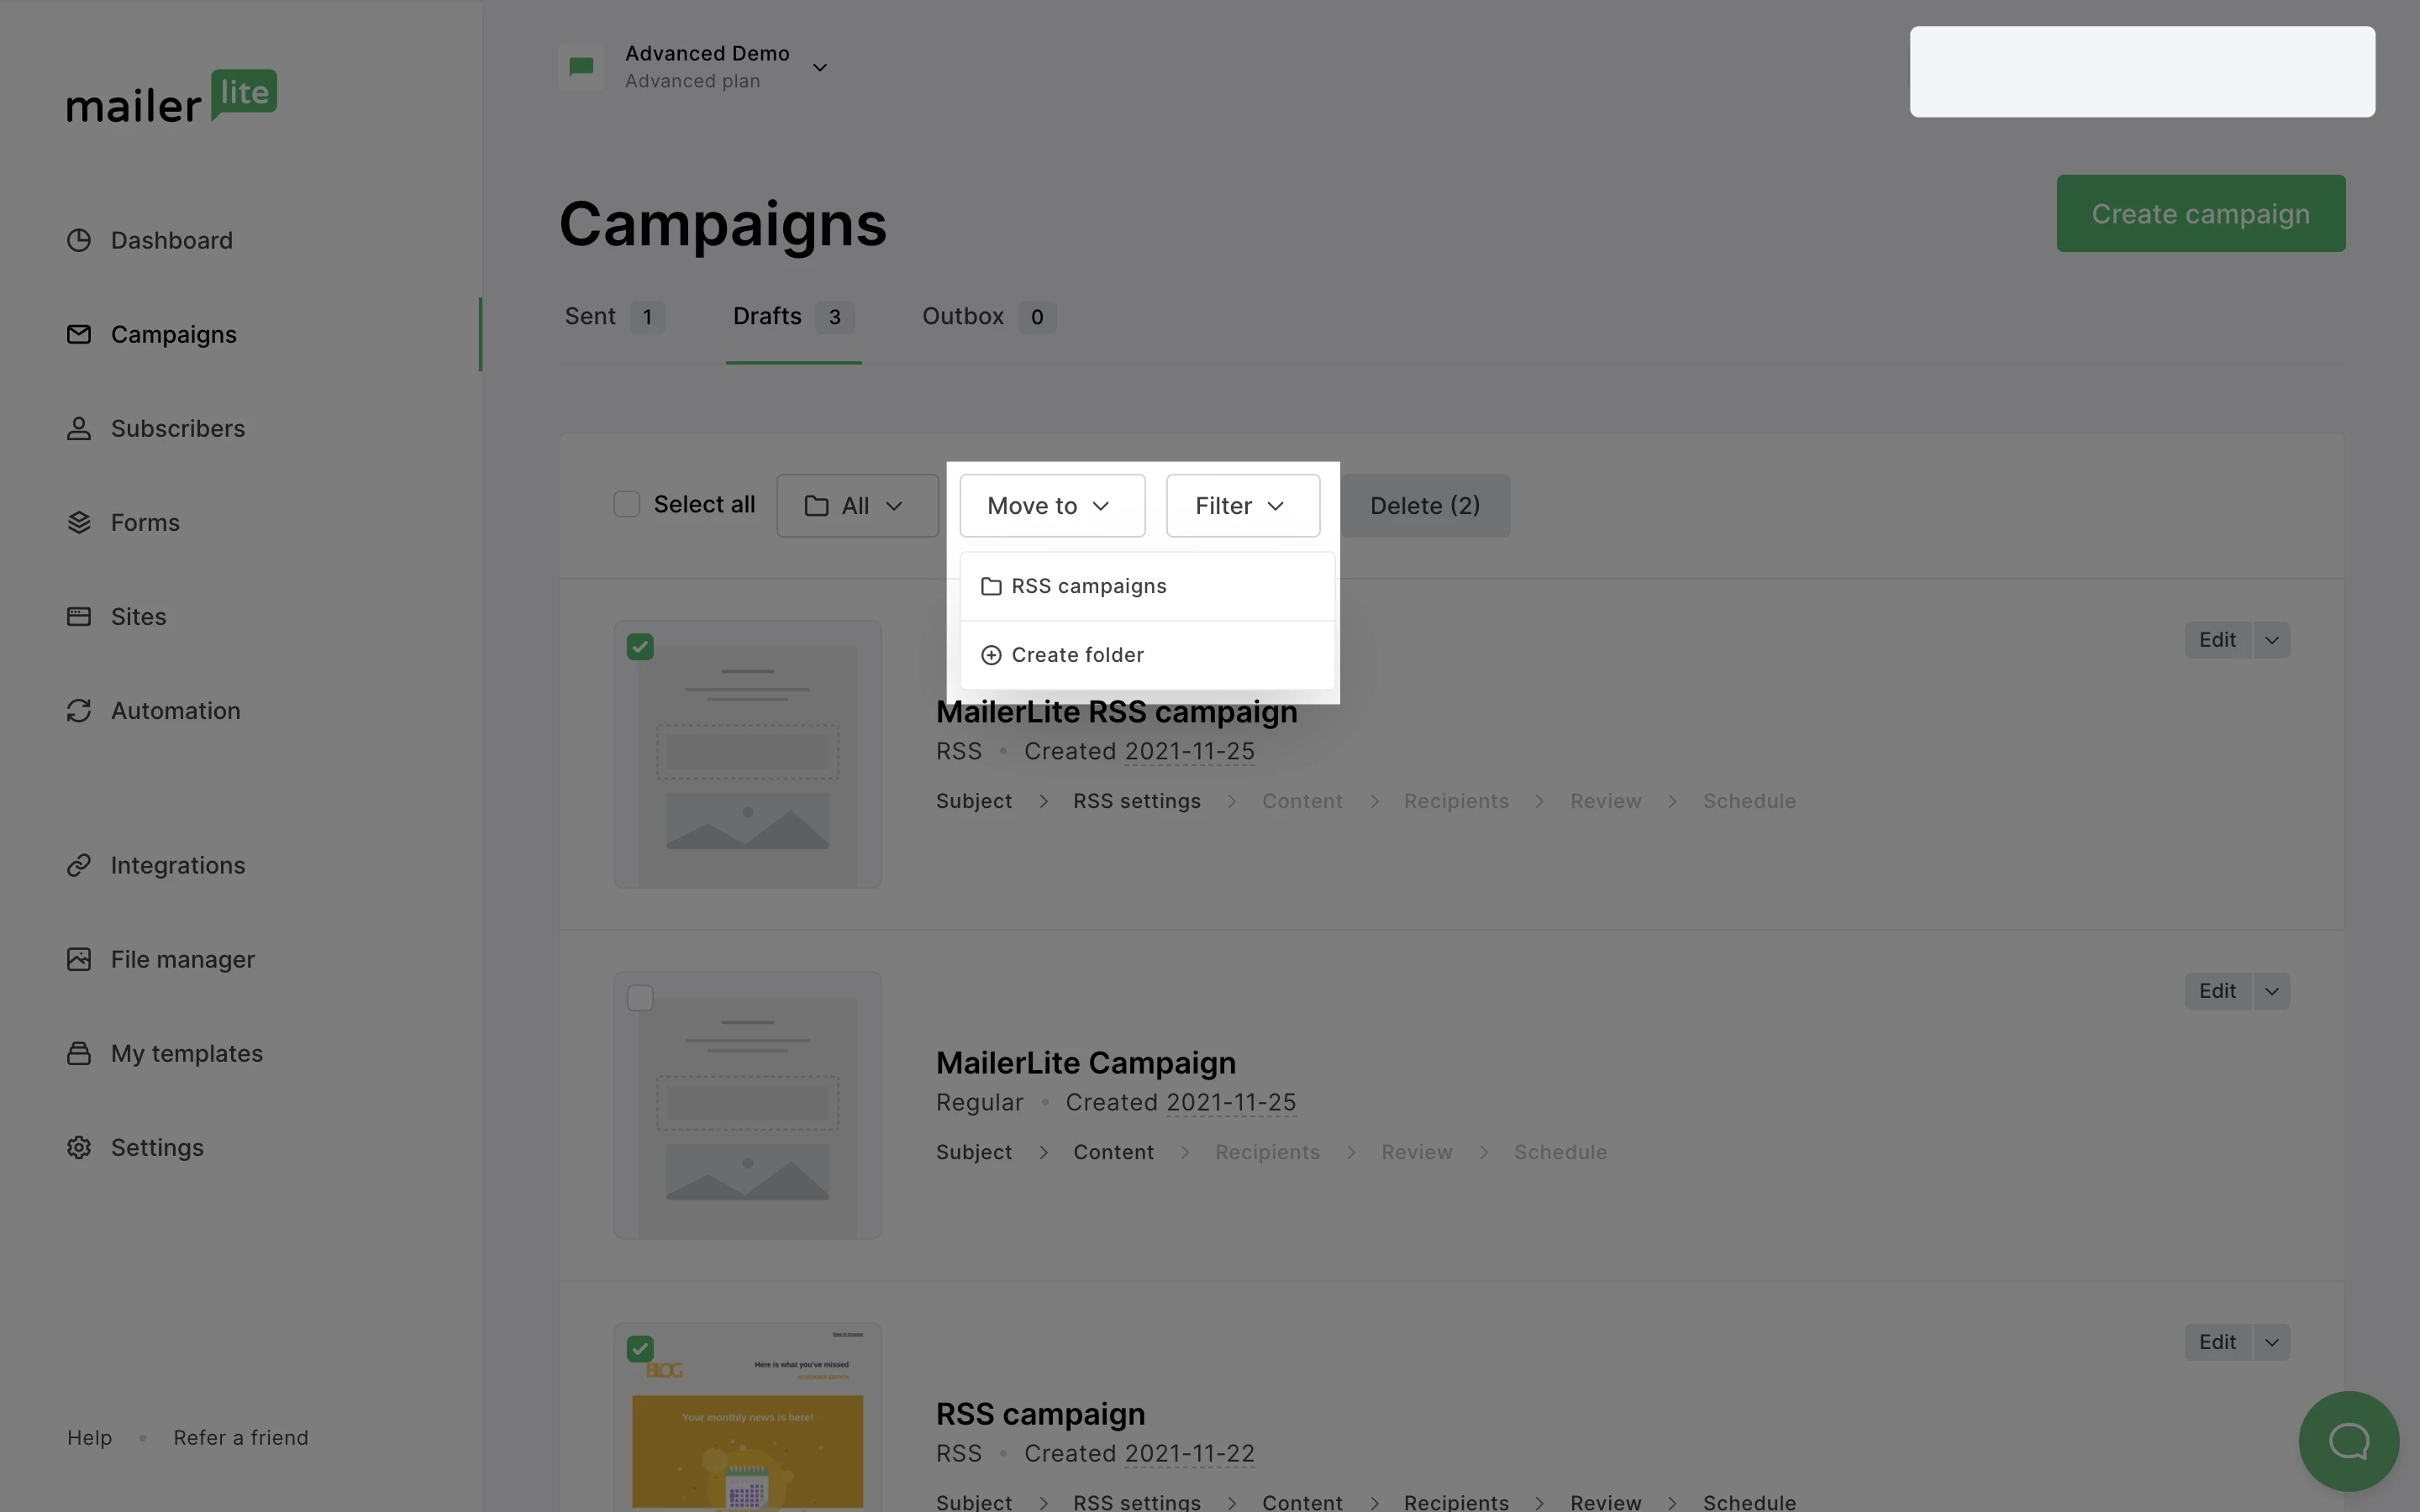Switch to the Drafts tab

[793, 317]
